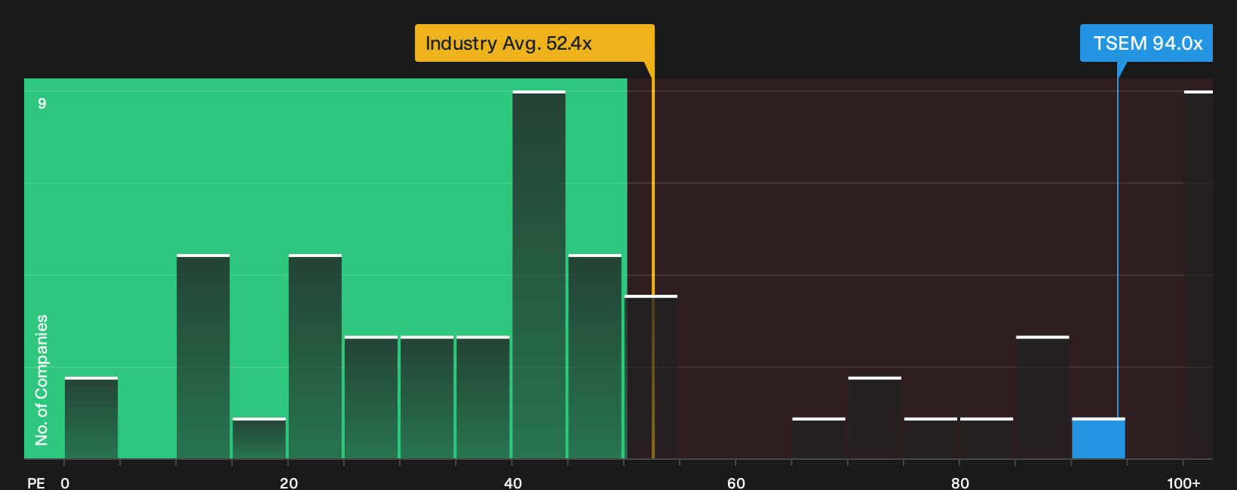Click the Industry Avg. 52.4x label
Image resolution: width=1237 pixels, height=490 pixels.
pyautogui.click(x=535, y=43)
